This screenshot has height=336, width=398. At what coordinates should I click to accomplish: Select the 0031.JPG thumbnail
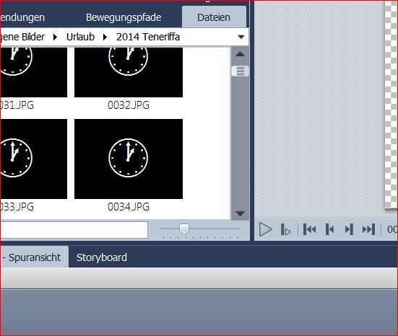click(33, 72)
